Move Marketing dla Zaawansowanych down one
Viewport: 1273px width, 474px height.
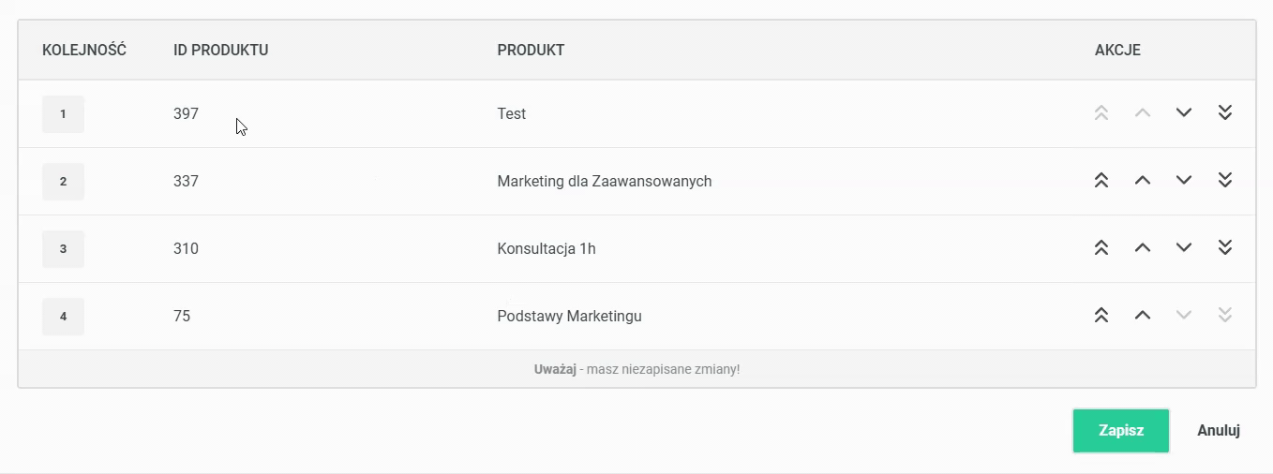(x=1183, y=180)
